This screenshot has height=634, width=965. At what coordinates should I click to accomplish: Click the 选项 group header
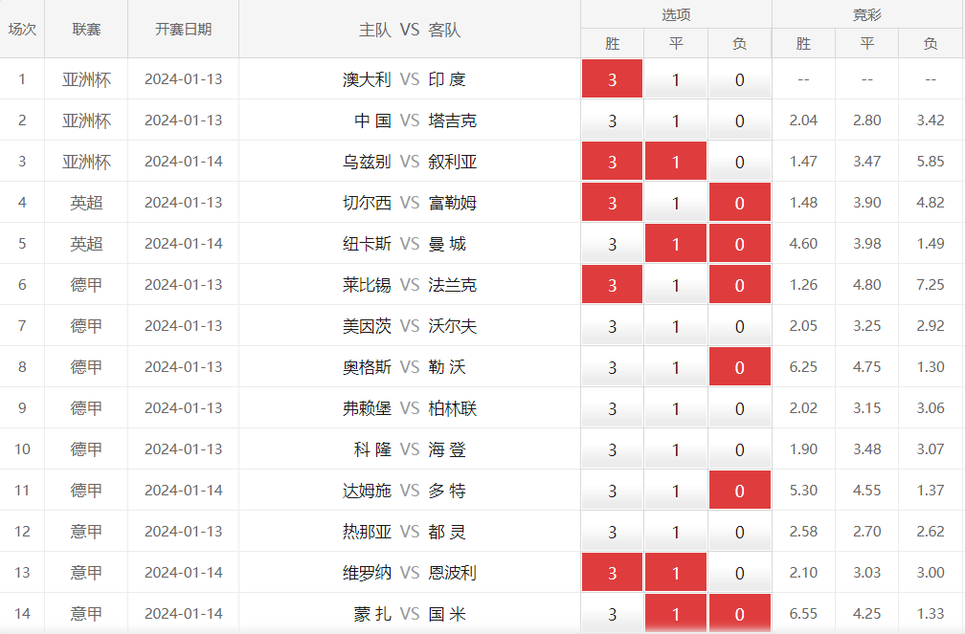676,14
